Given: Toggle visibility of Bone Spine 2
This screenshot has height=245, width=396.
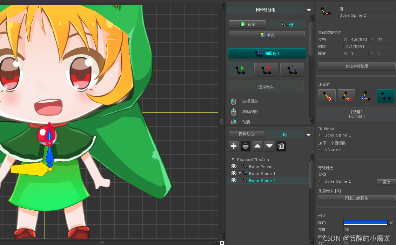Looking at the screenshot, I should pyautogui.click(x=234, y=181).
